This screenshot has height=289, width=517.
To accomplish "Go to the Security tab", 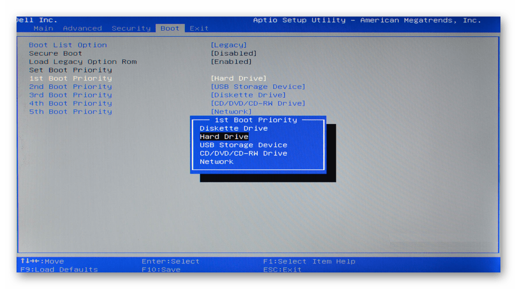I will coord(131,28).
